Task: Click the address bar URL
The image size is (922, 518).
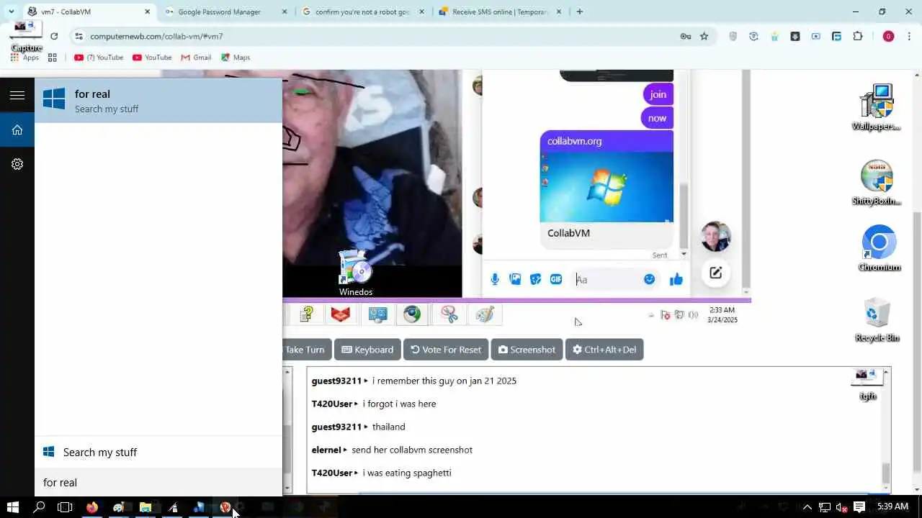Action: pos(156,36)
